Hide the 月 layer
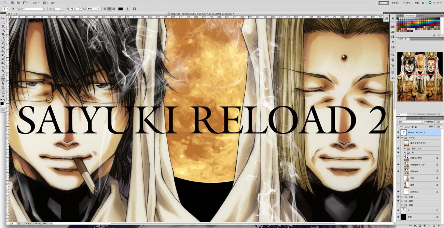 [x=398, y=210]
